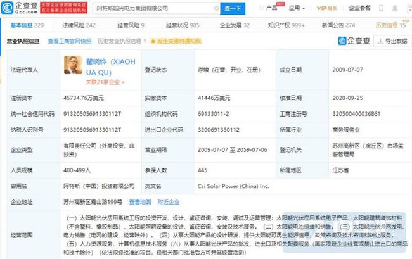Open 查看工商官网快照 link
The width and height of the screenshot is (412, 259).
(x=70, y=41)
